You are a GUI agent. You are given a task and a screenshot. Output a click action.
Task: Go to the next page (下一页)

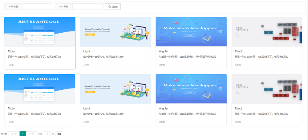tap(31, 134)
